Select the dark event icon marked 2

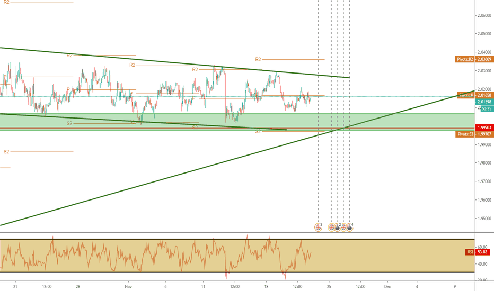[x=337, y=227]
